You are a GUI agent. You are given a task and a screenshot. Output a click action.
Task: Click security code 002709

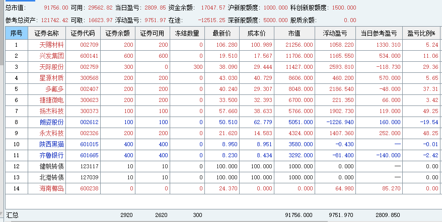(x=90, y=45)
